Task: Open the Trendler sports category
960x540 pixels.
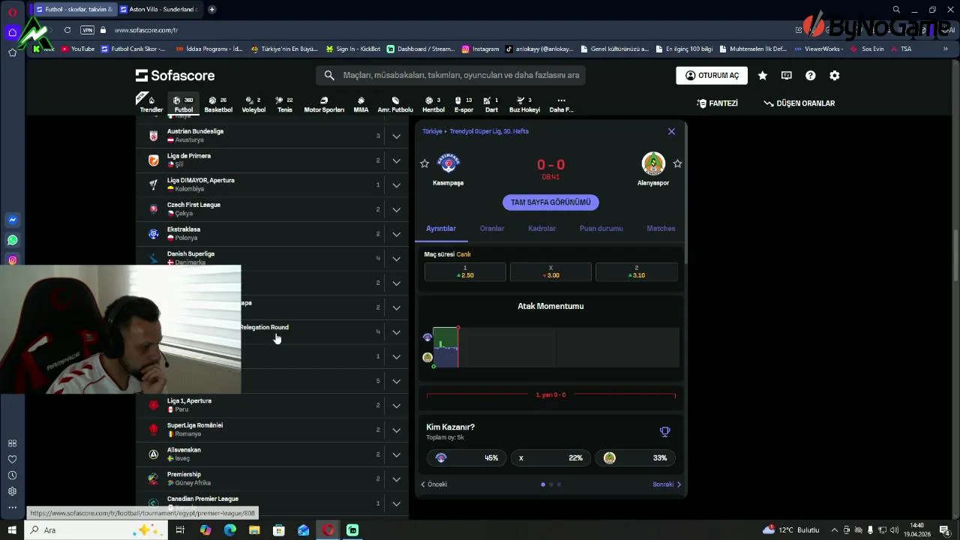Action: coord(151,104)
